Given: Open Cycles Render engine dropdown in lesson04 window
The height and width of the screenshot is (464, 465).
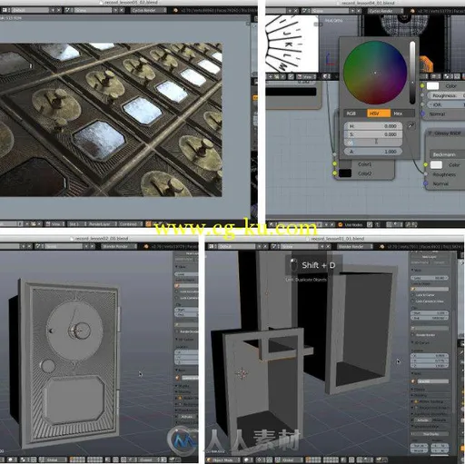Looking at the screenshot, I should coord(386,11).
